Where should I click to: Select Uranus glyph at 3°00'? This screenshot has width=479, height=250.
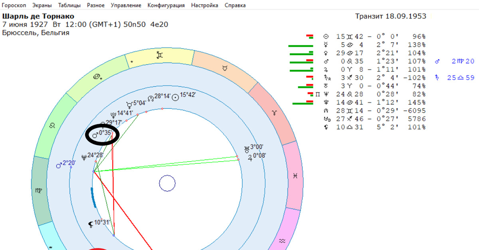247,149
